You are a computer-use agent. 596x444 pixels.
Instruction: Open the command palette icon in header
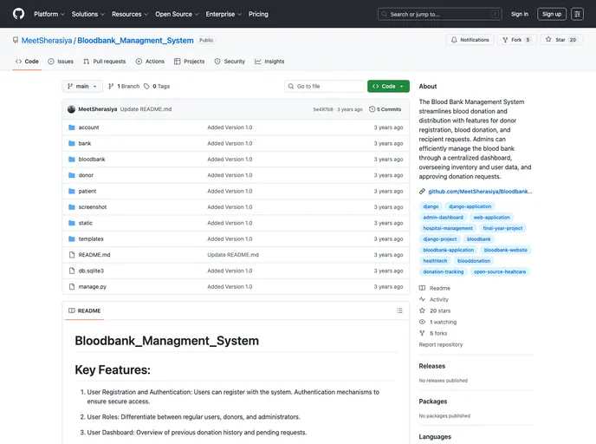coord(577,14)
